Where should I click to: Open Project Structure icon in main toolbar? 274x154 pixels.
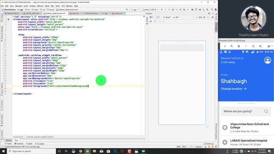192,9
